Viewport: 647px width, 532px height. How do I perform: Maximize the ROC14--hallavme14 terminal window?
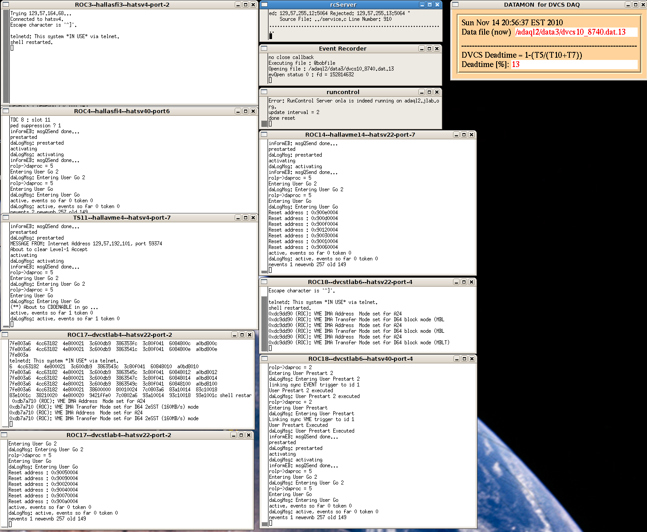pos(464,134)
